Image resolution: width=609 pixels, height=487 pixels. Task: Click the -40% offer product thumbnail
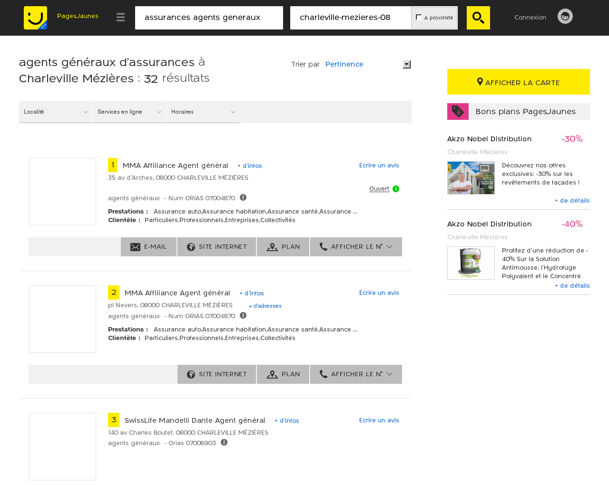[x=471, y=263]
